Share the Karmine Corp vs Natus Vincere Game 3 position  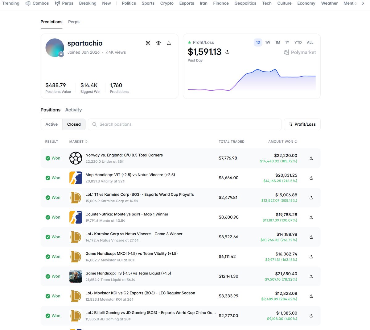pos(311,237)
